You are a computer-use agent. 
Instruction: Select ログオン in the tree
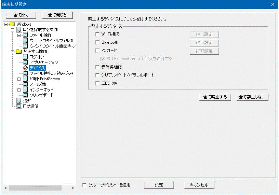pos(37,57)
